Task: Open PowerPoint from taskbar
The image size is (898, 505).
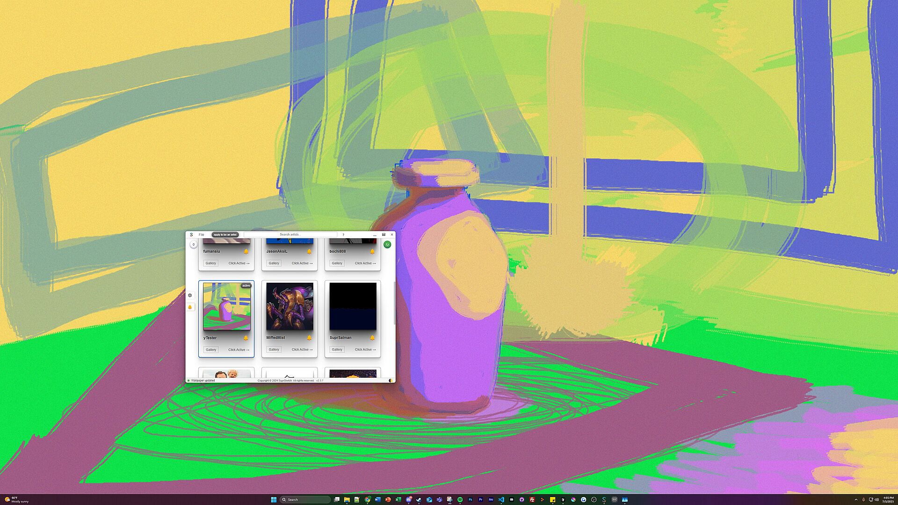Action: 388,499
